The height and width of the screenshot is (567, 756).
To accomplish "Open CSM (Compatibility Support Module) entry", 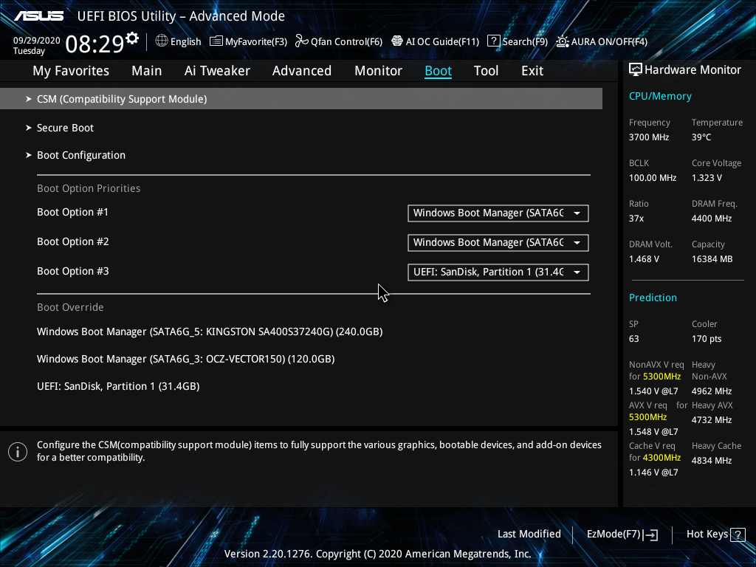I will [301, 99].
